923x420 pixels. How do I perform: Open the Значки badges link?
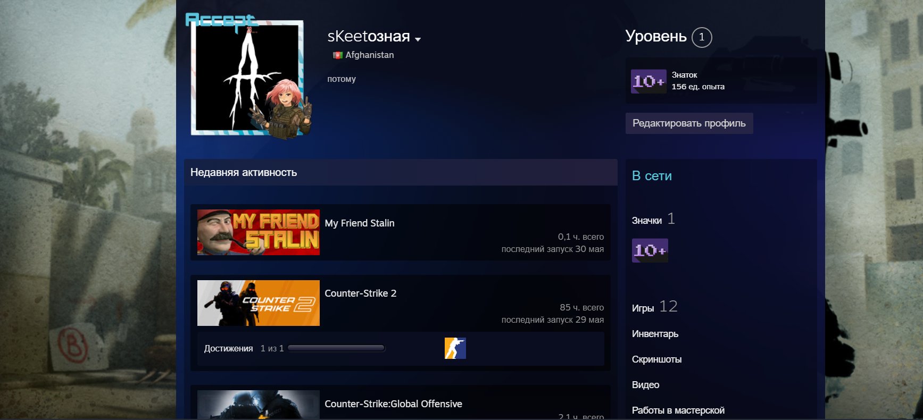click(x=647, y=220)
